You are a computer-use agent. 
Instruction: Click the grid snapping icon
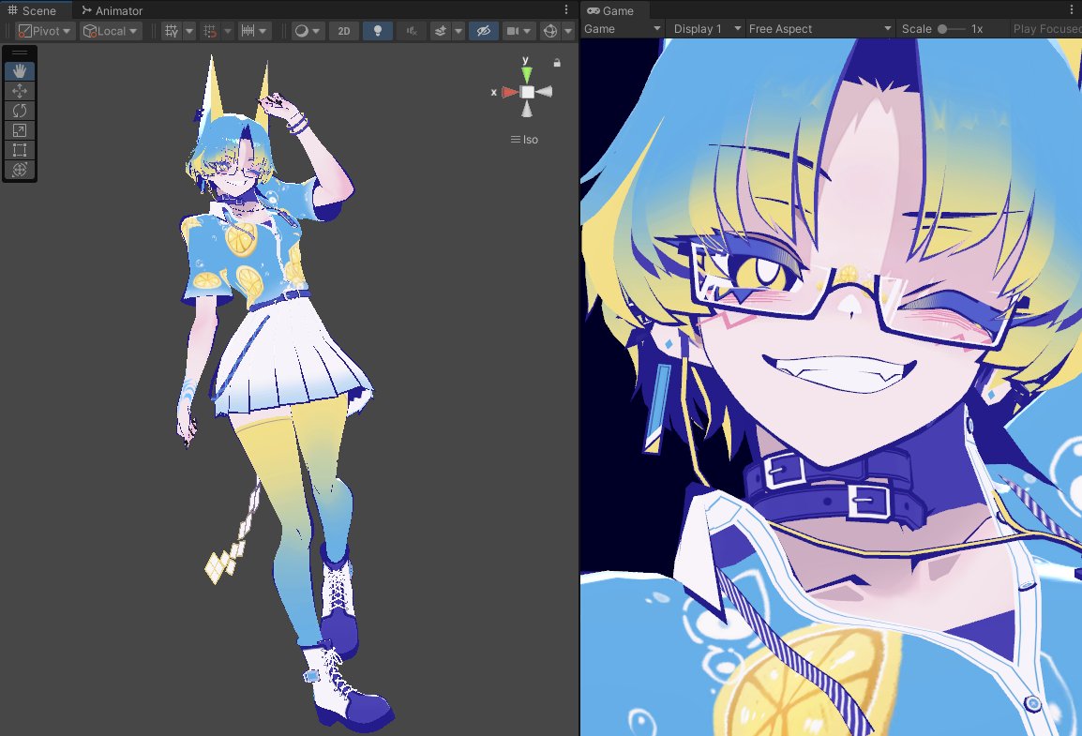(210, 31)
